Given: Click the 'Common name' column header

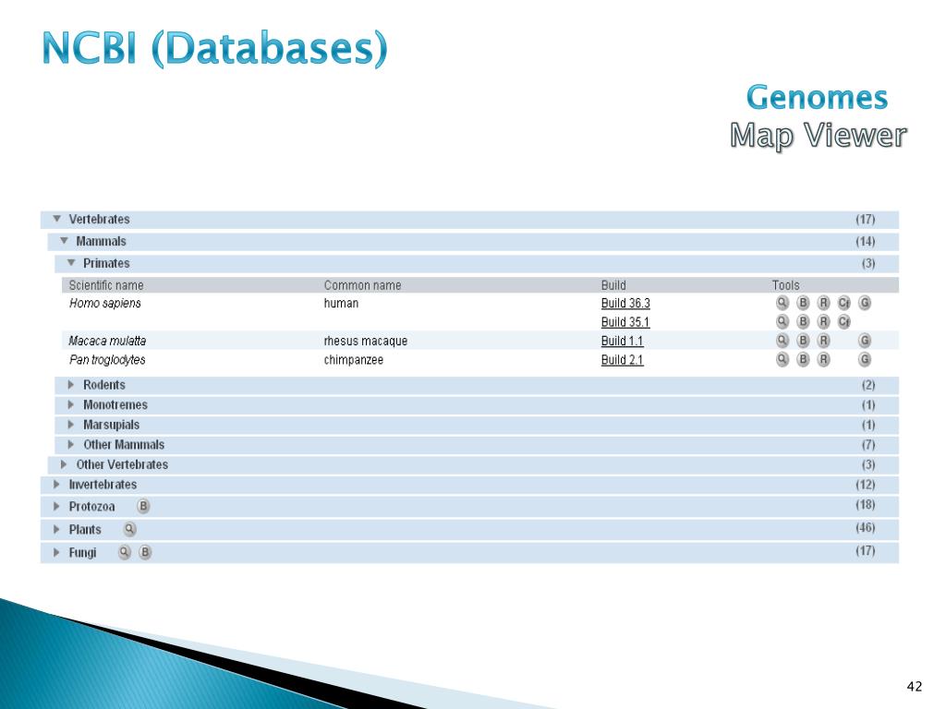Looking at the screenshot, I should pyautogui.click(x=362, y=285).
